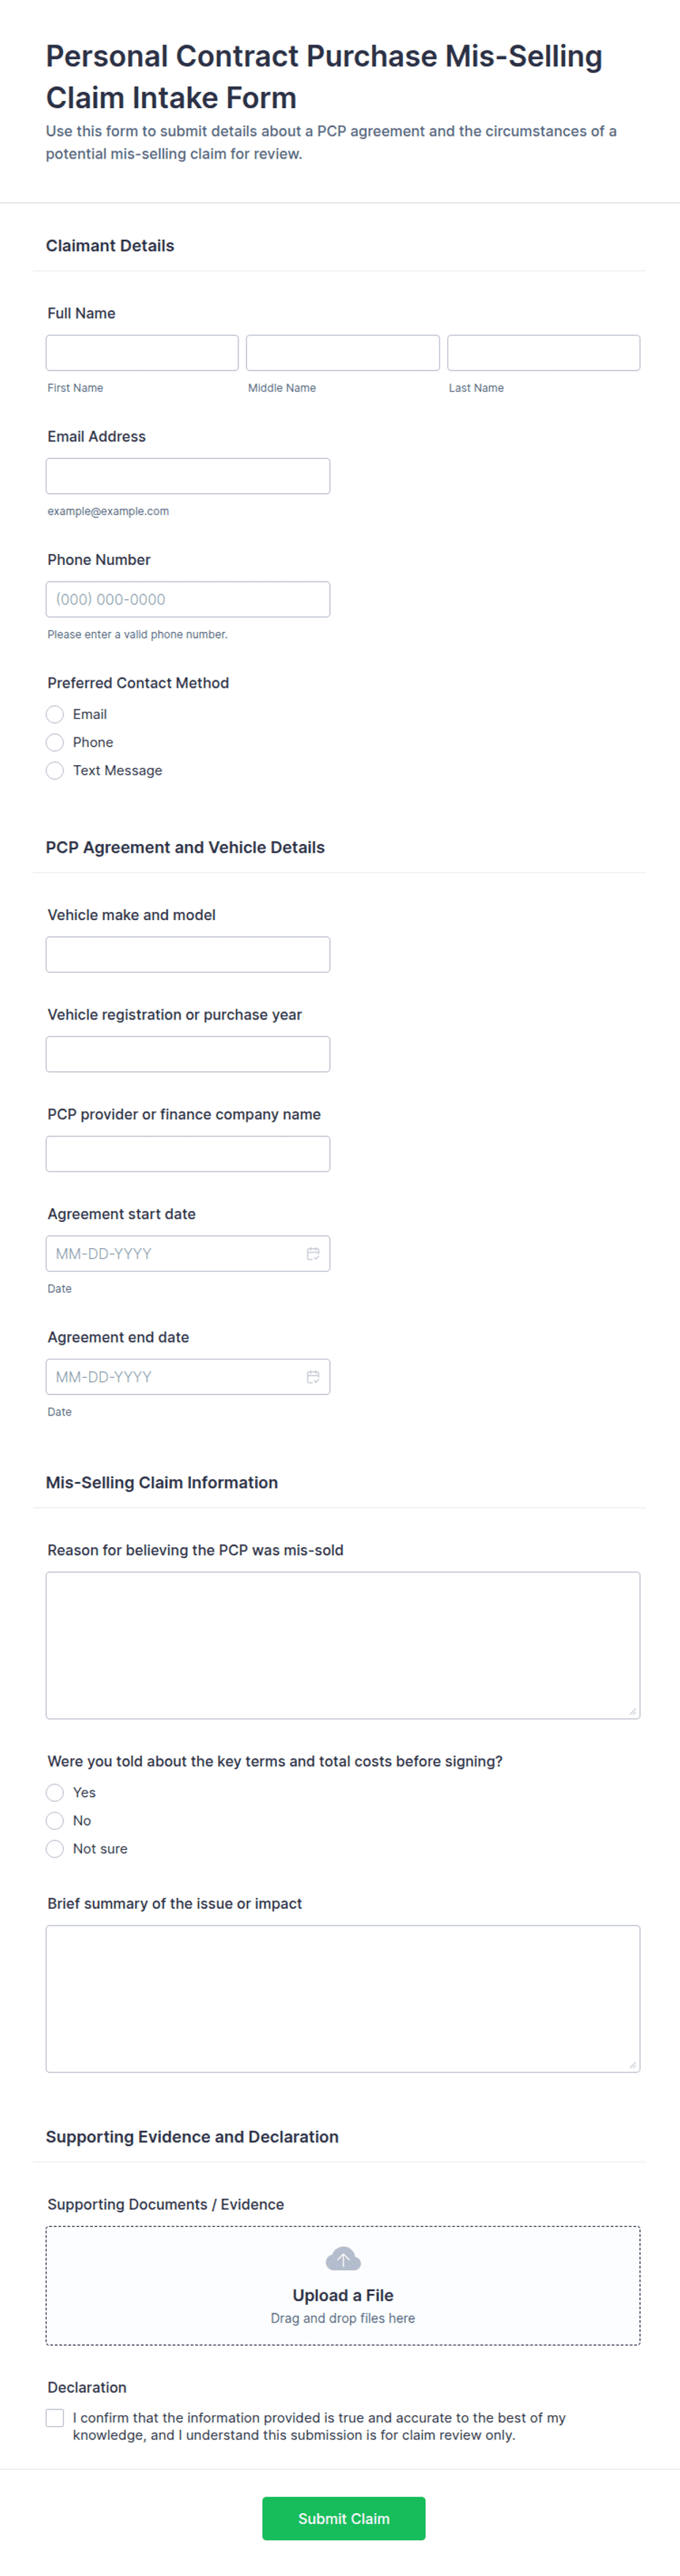
Task: Choose Text Message contact option
Action: click(55, 770)
